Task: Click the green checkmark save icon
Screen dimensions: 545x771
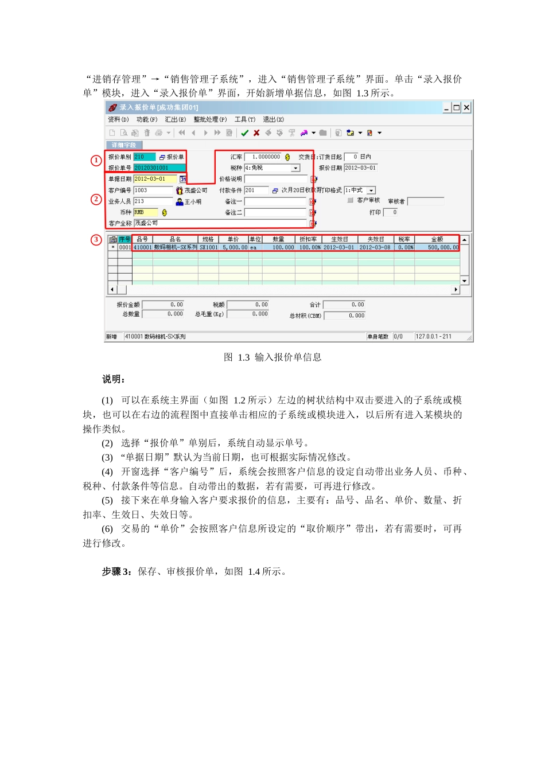Action: (x=245, y=133)
